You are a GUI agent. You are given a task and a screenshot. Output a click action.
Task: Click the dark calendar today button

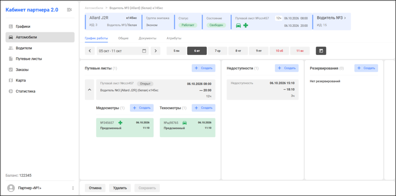(x=321, y=51)
